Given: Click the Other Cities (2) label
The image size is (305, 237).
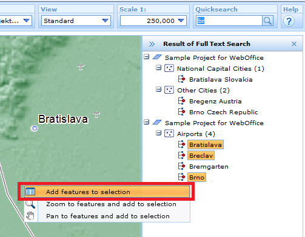Looking at the screenshot, I should coord(203,90).
